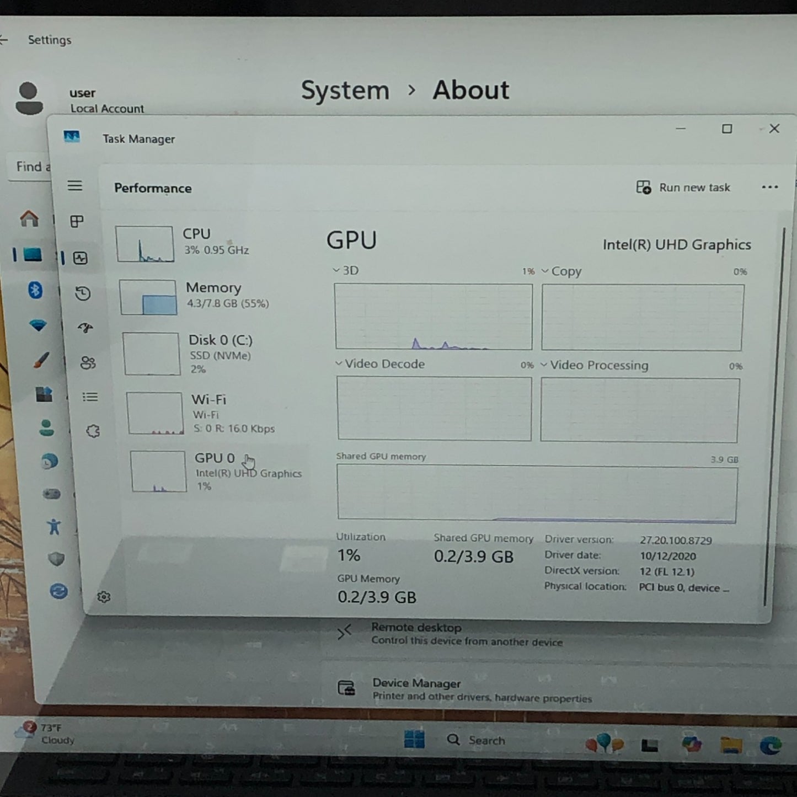The height and width of the screenshot is (797, 797).
Task: Open Bluetooth & devices icon in Settings
Action: 35,290
